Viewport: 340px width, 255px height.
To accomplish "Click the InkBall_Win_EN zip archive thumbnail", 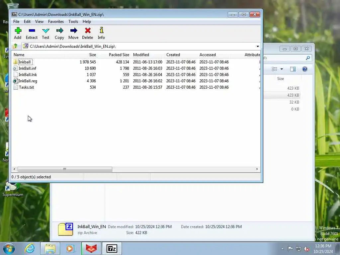I will (65, 229).
